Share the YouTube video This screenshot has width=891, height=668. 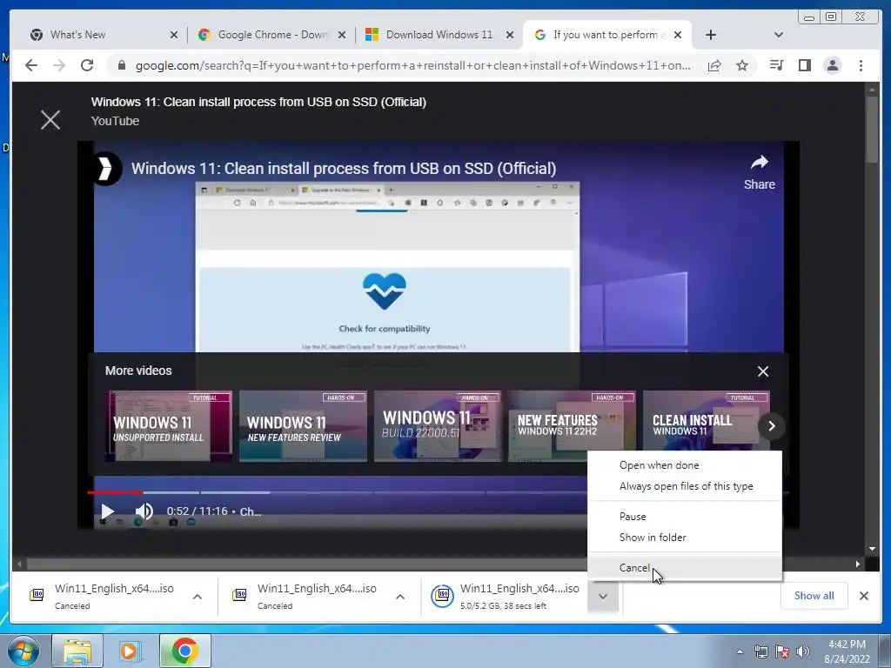coord(759,172)
